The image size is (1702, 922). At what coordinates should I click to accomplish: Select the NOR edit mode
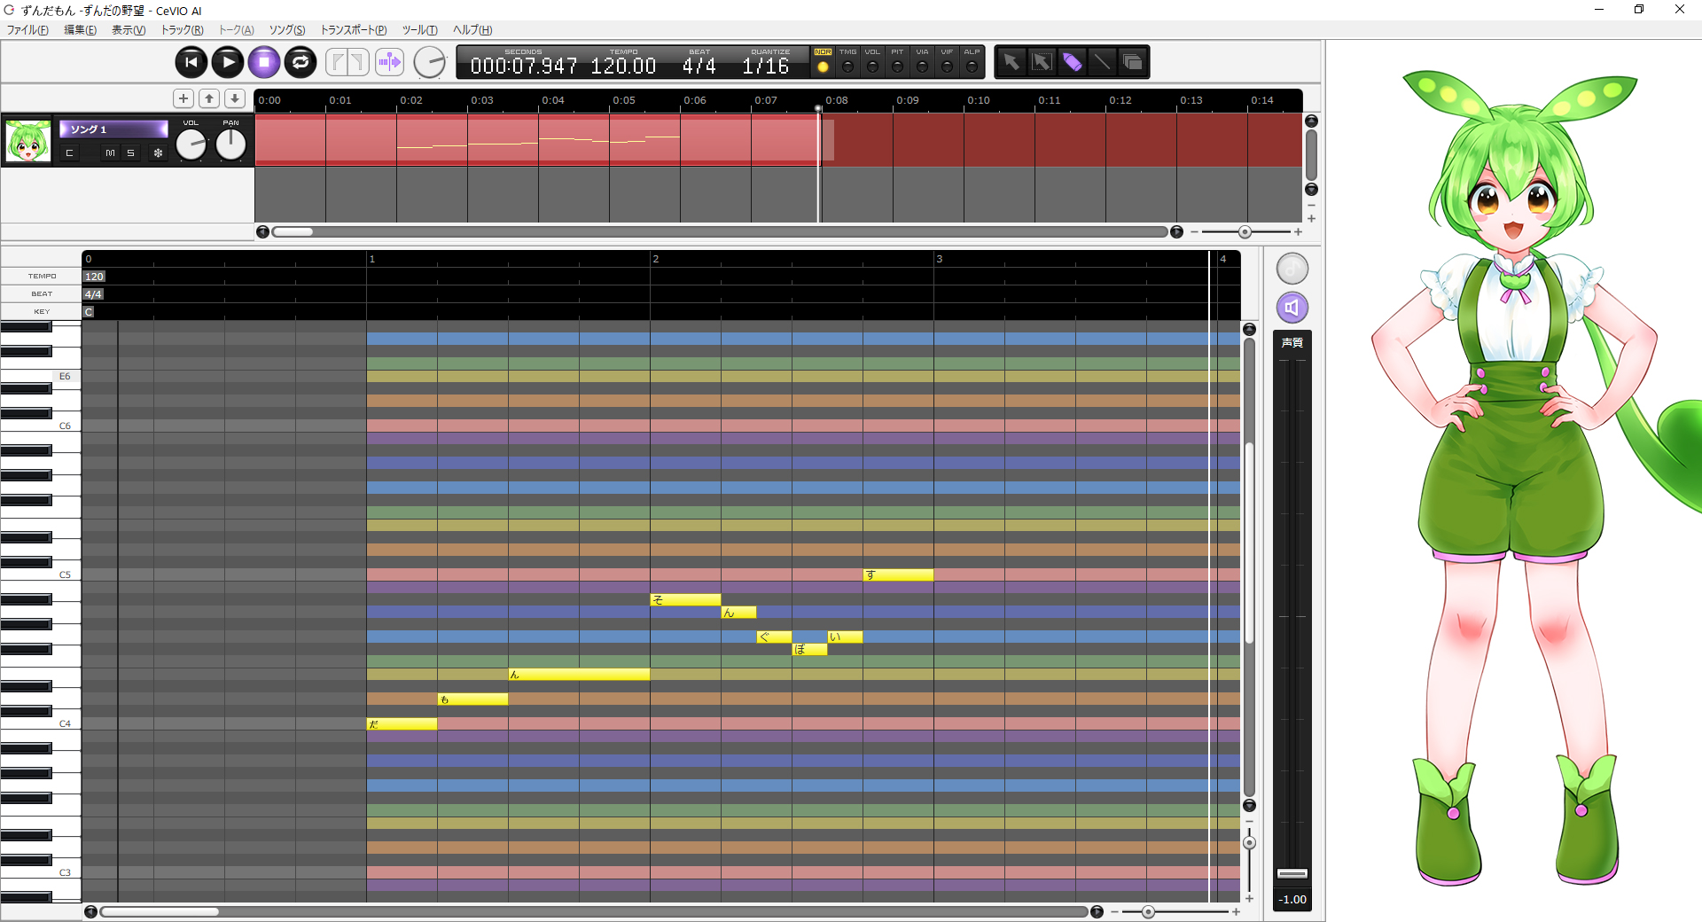(x=823, y=62)
